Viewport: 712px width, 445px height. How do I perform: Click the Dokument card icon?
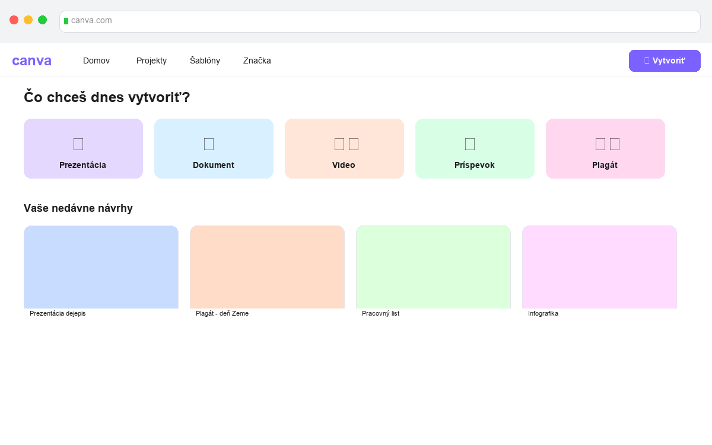[209, 144]
